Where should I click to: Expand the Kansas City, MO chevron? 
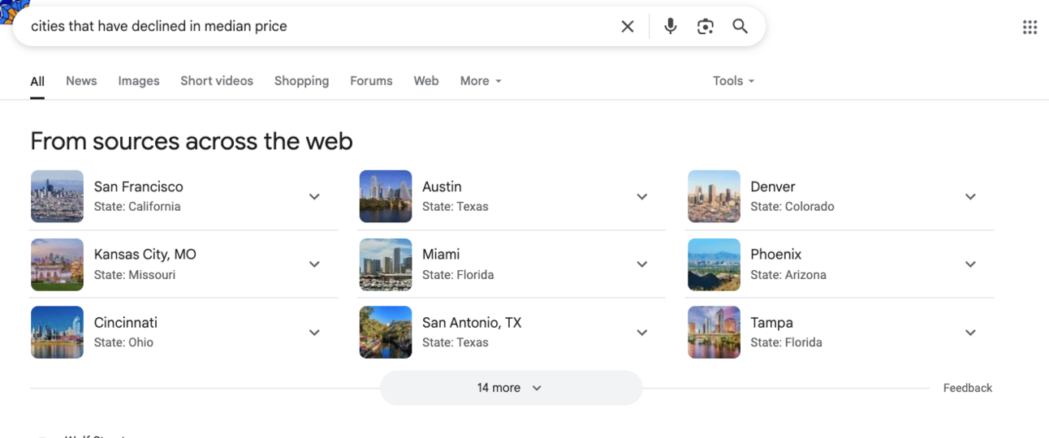point(314,264)
